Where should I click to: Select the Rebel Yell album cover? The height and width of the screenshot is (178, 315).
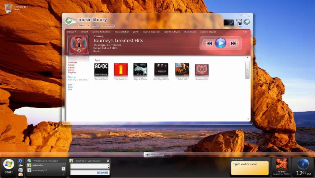click(182, 69)
